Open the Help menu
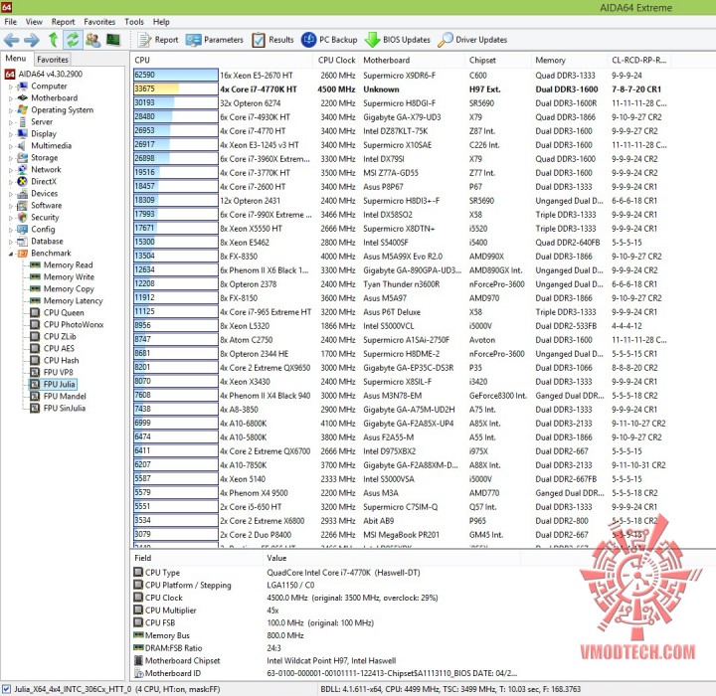 point(161,22)
